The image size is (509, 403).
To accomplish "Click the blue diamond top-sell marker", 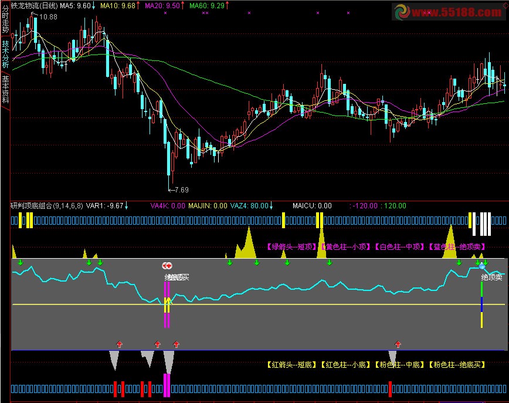I will [482, 266].
